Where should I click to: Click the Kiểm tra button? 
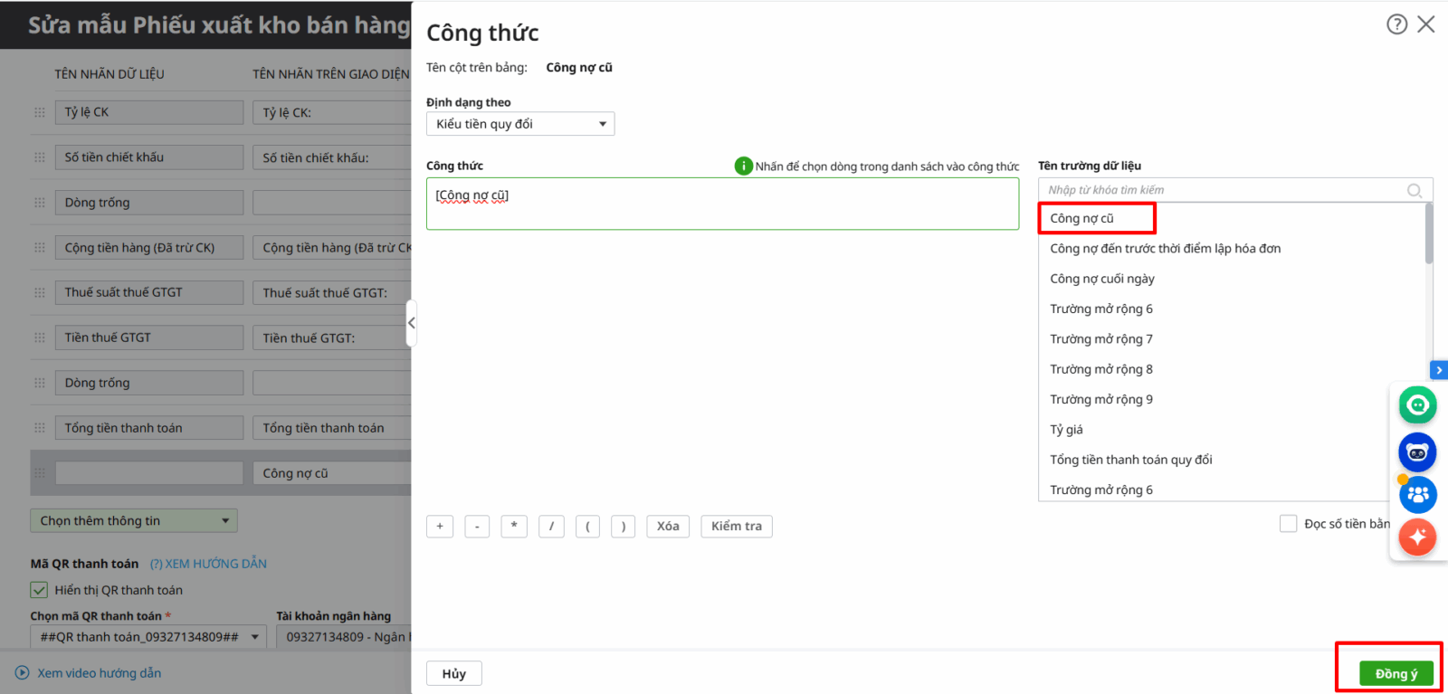[x=737, y=527]
